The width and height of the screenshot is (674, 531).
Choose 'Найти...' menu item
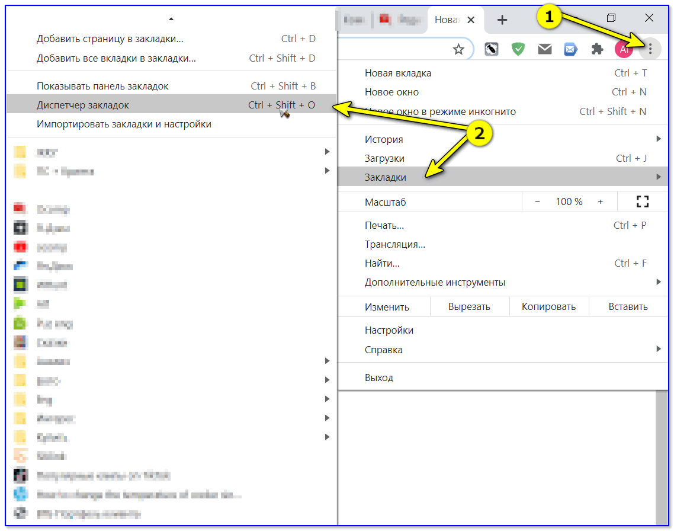tap(503, 263)
